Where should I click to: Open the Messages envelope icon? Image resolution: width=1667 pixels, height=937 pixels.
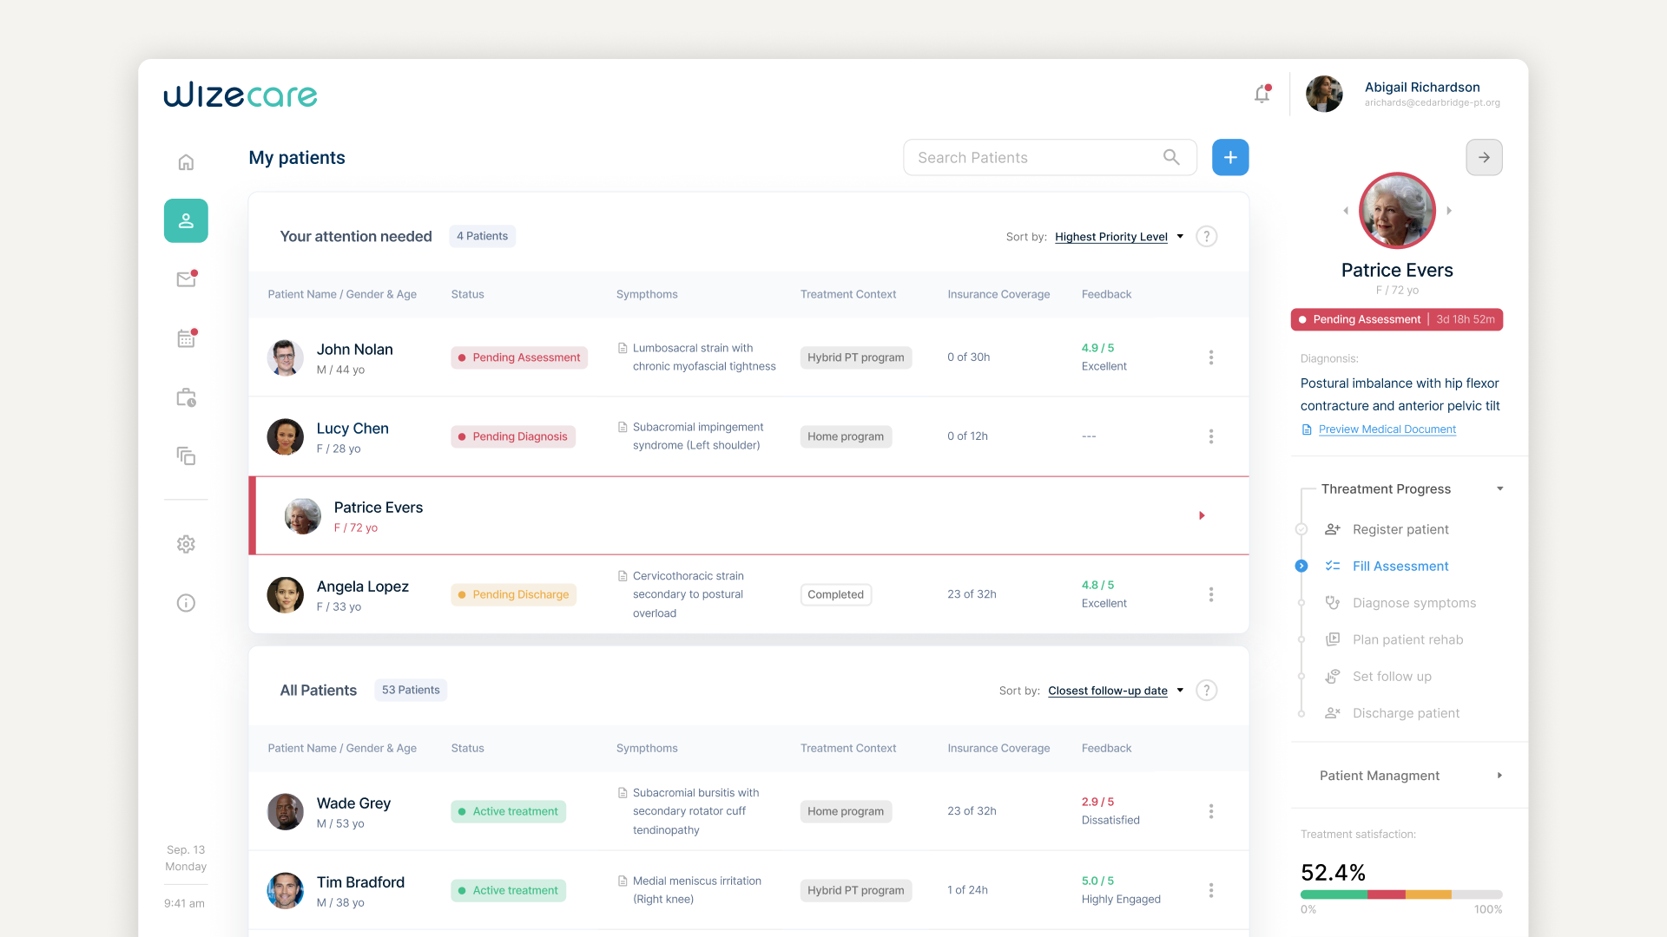pyautogui.click(x=186, y=278)
